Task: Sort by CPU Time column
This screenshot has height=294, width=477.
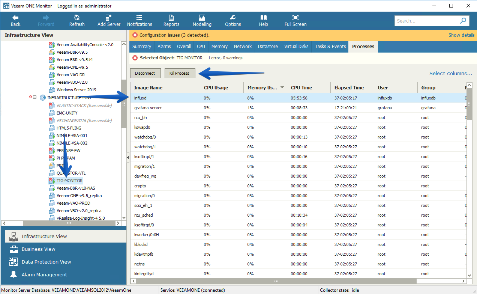Action: [309, 87]
